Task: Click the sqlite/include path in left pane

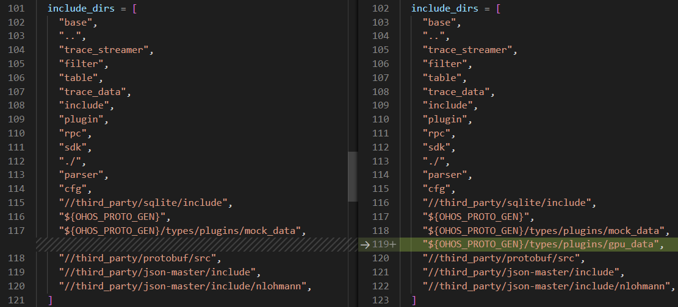Action: tap(145, 202)
